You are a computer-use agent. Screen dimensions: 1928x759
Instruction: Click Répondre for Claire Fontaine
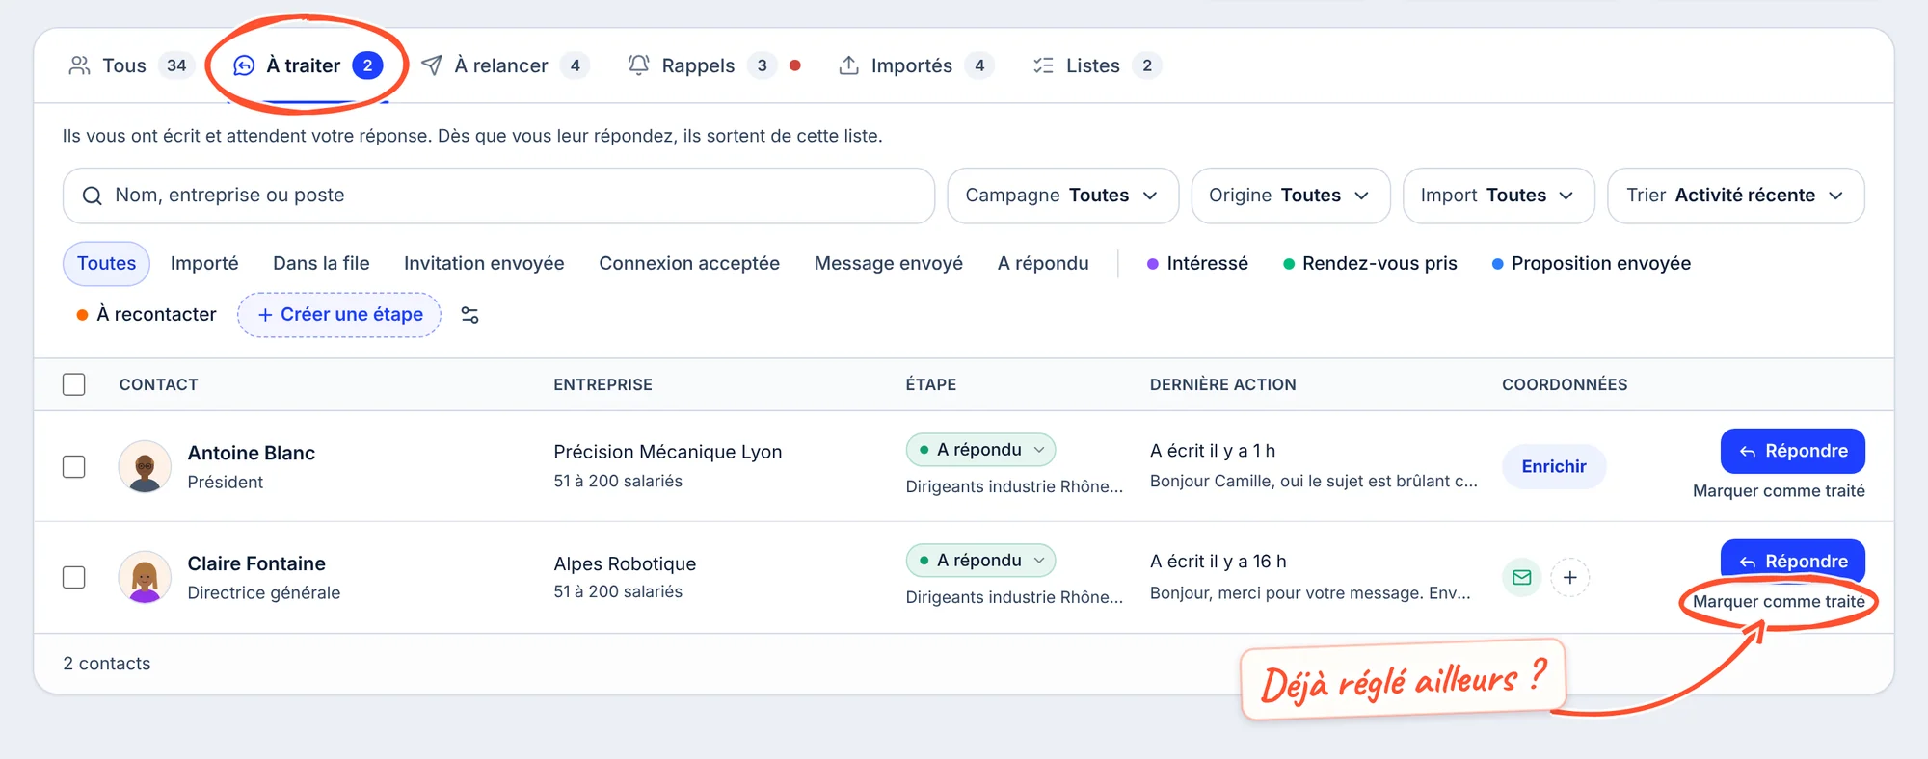[x=1792, y=561]
